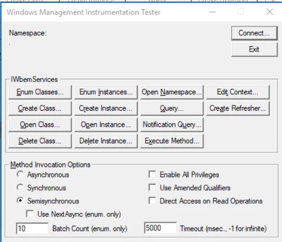Check Enable All Privileges
Image resolution: width=282 pixels, height=242 pixels.
coord(152,175)
